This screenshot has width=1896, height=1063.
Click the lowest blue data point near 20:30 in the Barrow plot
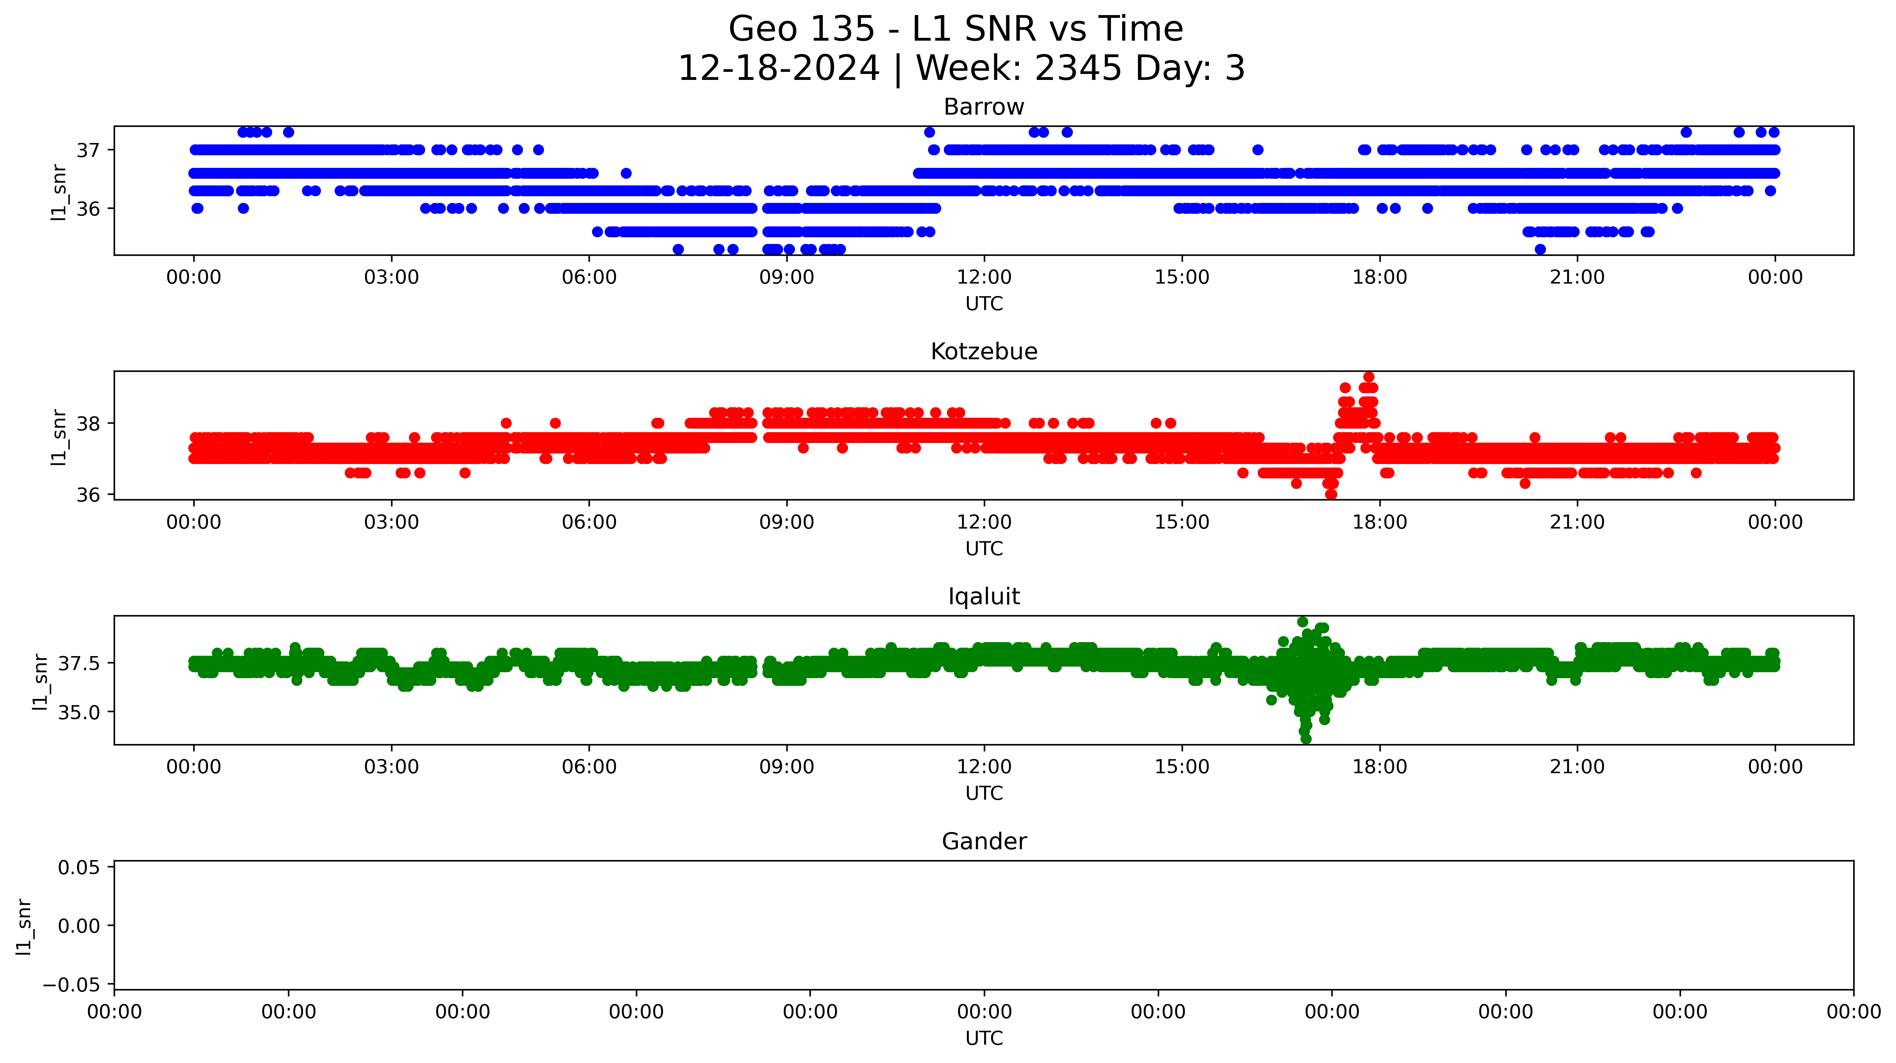pyautogui.click(x=1540, y=250)
